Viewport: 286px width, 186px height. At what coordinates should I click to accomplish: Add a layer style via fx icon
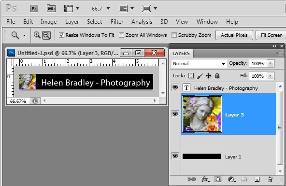(205, 179)
